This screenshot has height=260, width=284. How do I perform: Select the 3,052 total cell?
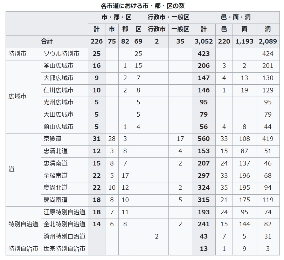[x=204, y=41]
